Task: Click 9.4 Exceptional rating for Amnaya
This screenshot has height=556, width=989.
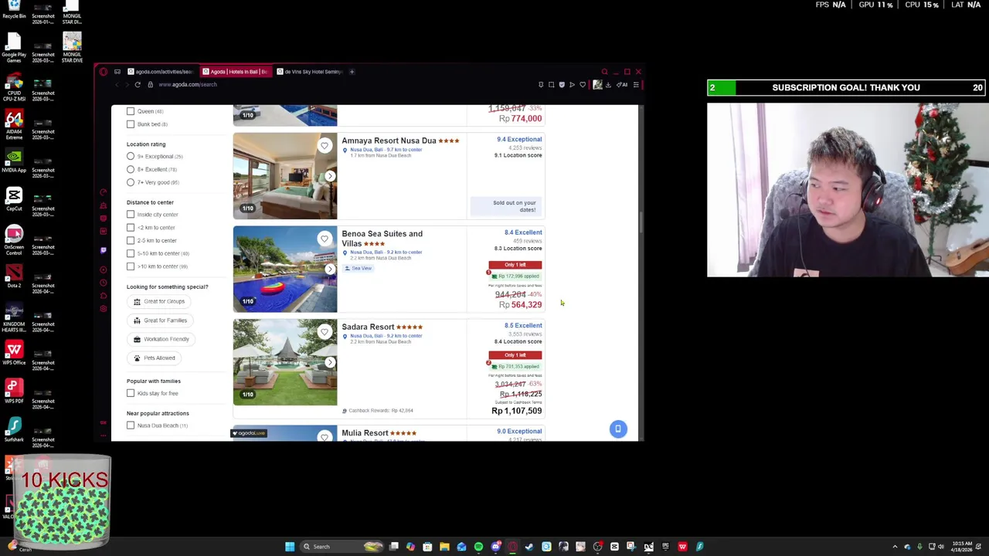Action: [519, 140]
